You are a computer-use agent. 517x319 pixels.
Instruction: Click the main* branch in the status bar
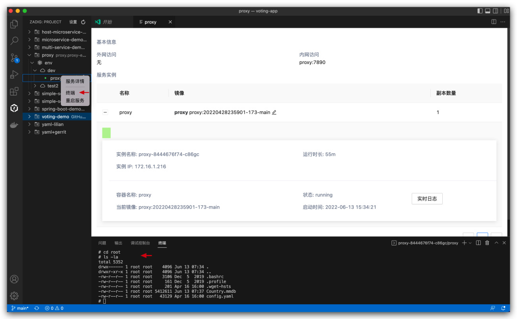(19, 308)
